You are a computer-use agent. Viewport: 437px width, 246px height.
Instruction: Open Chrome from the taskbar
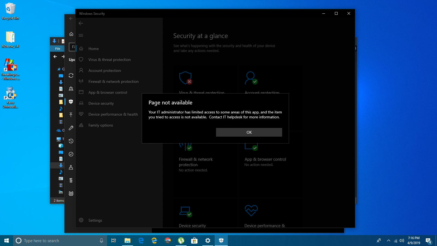168,241
